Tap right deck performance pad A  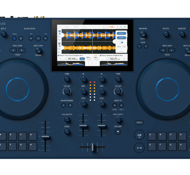click(152, 136)
